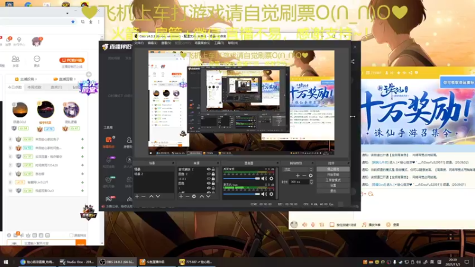Viewport: 475px width, 267px height.
Task: Remove the scene transition
Action: coord(304,176)
